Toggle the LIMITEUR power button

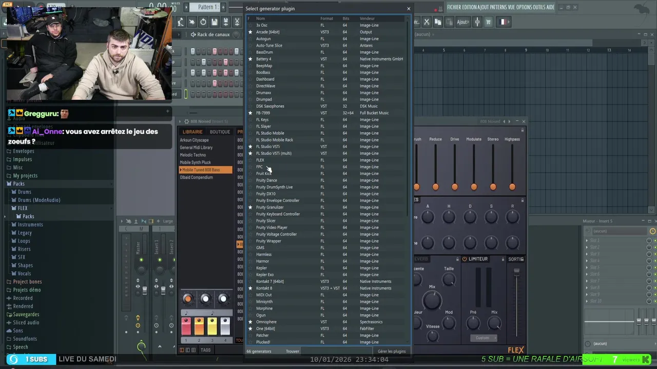click(x=464, y=259)
